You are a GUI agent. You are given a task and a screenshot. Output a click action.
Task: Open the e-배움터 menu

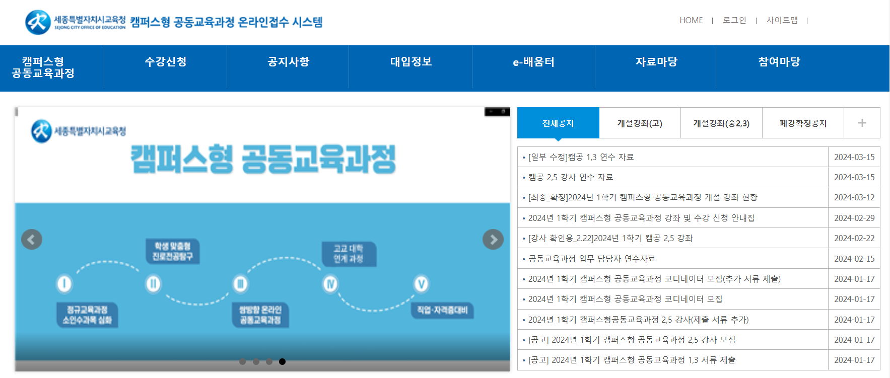click(x=533, y=62)
